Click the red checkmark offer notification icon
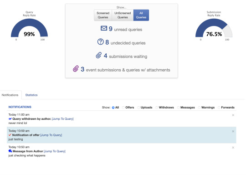 pyautogui.click(x=10, y=135)
